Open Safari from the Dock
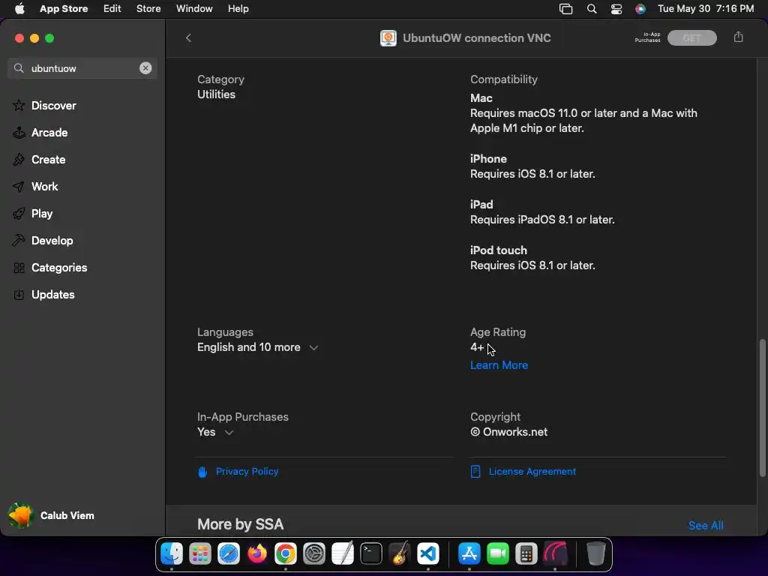This screenshot has width=768, height=576. [x=229, y=554]
